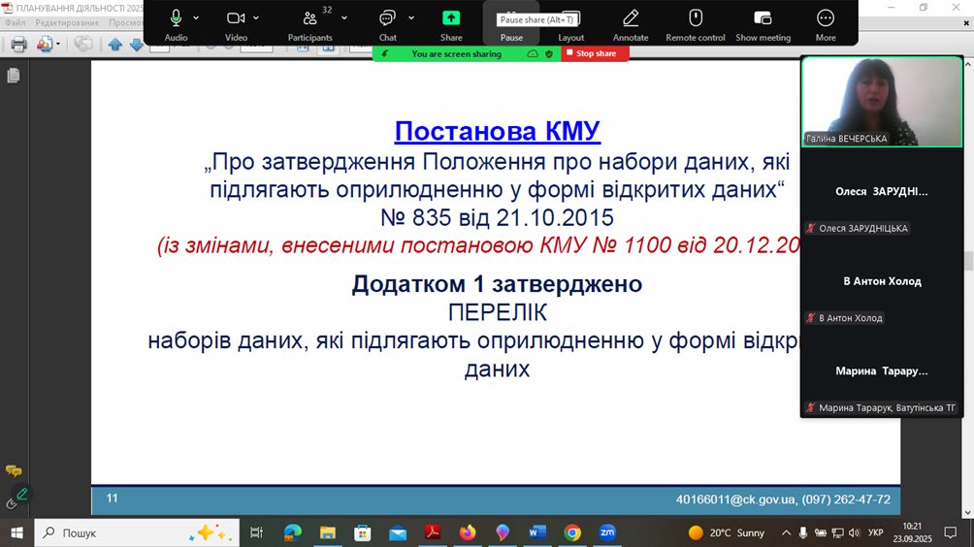Expand the Chat options arrow
The width and height of the screenshot is (974, 547).
click(411, 17)
